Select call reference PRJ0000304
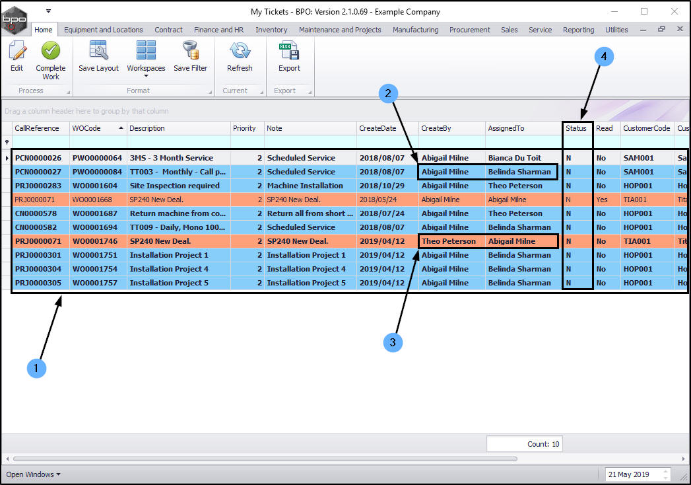Screen dimensions: 691x485 [40, 269]
